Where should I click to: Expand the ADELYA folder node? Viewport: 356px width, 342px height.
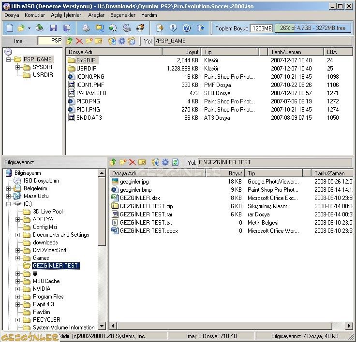(x=17, y=219)
